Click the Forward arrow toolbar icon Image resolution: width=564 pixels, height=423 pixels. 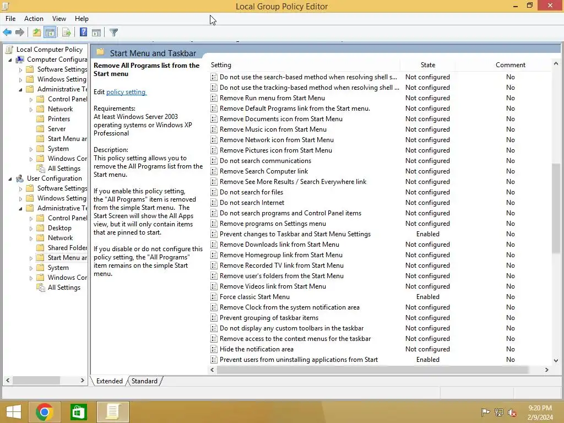click(20, 32)
